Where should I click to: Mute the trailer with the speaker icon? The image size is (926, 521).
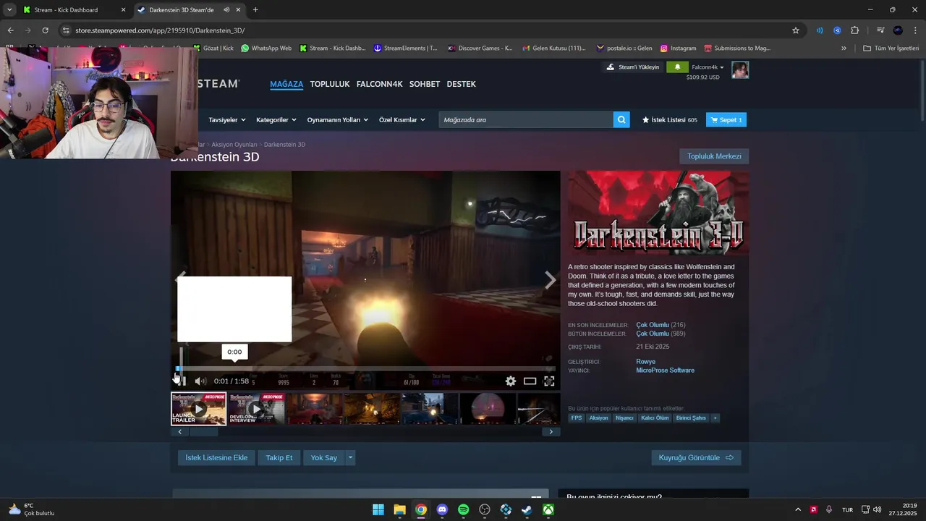(x=200, y=381)
